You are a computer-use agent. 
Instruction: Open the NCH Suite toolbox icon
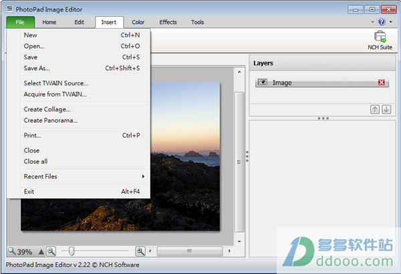click(380, 37)
